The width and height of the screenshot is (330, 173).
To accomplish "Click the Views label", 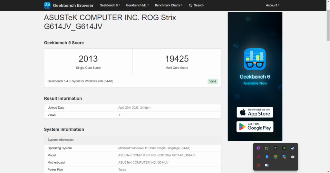I will (52, 115).
